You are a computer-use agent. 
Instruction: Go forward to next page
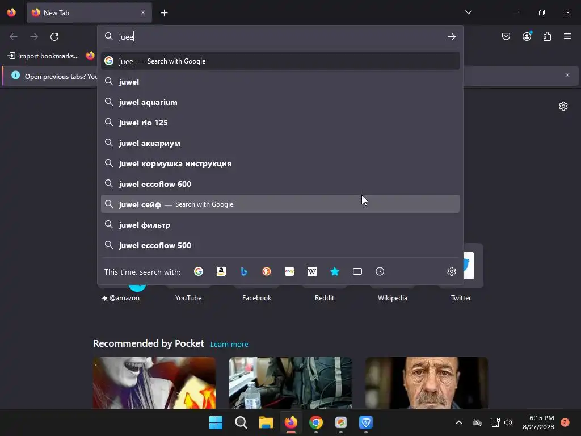34,37
